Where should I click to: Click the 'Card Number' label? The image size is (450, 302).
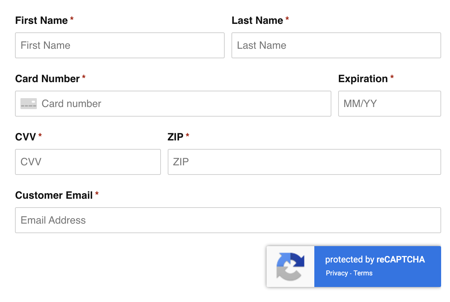pos(47,79)
